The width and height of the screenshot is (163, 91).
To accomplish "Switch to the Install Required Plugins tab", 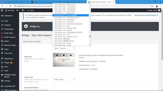I will [72, 2].
